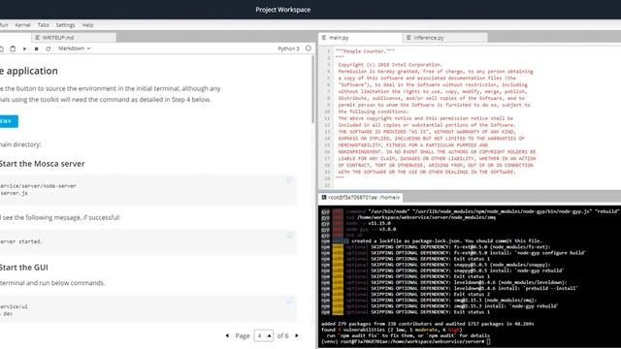The image size is (621, 349).
Task: Click the Python 3 kernel name
Action: coord(288,48)
